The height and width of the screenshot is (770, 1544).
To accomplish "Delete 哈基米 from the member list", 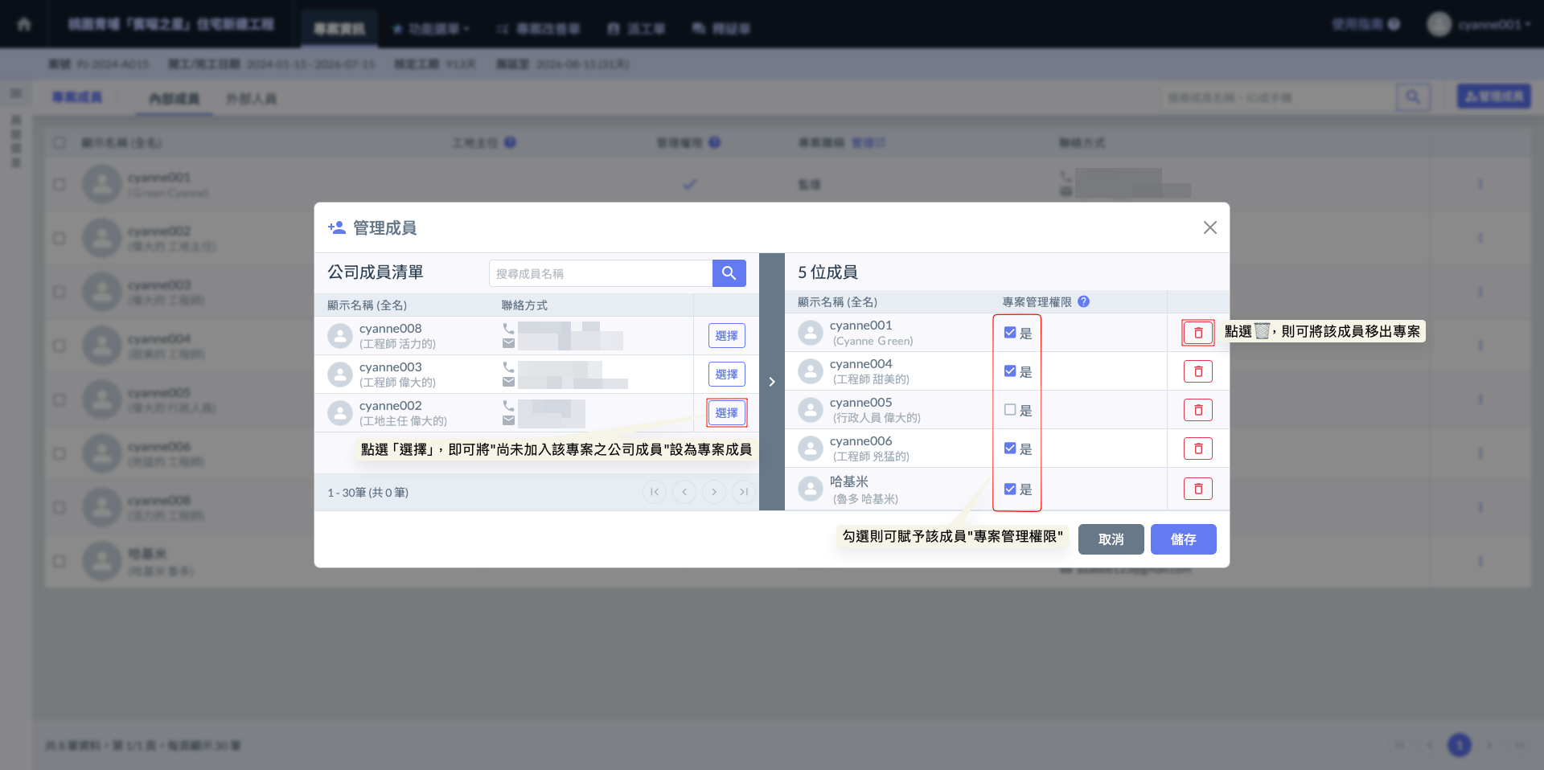I will (x=1197, y=489).
